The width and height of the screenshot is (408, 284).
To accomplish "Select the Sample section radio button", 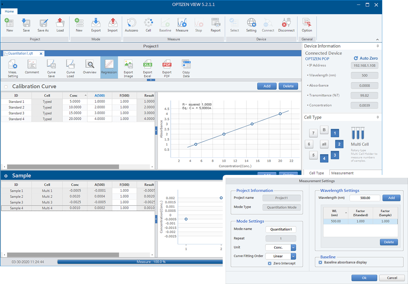I will pos(6,176).
